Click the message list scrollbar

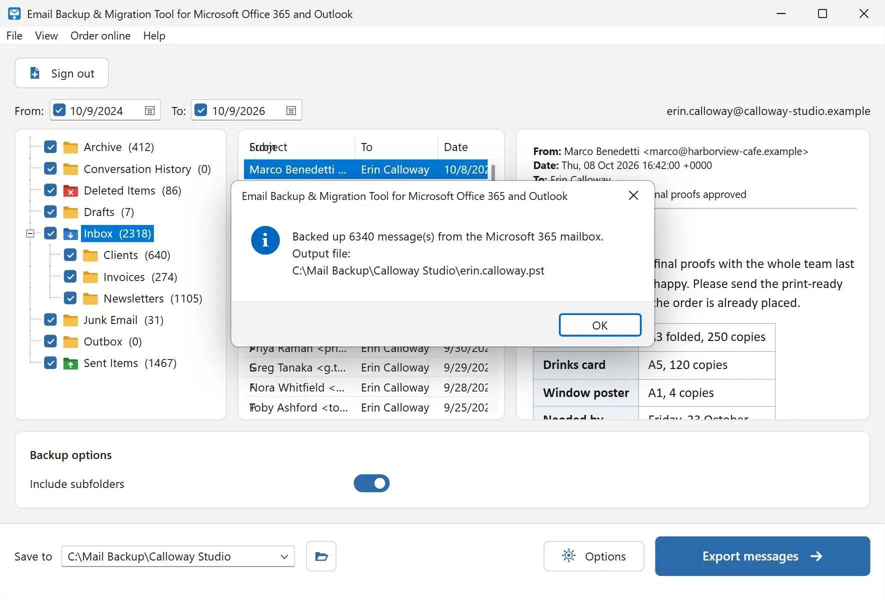[493, 172]
